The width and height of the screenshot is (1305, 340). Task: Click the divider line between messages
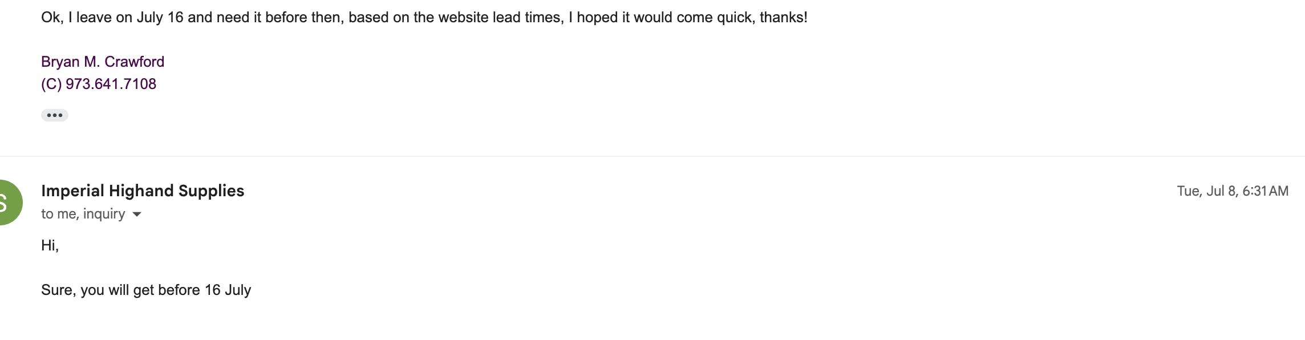653,156
